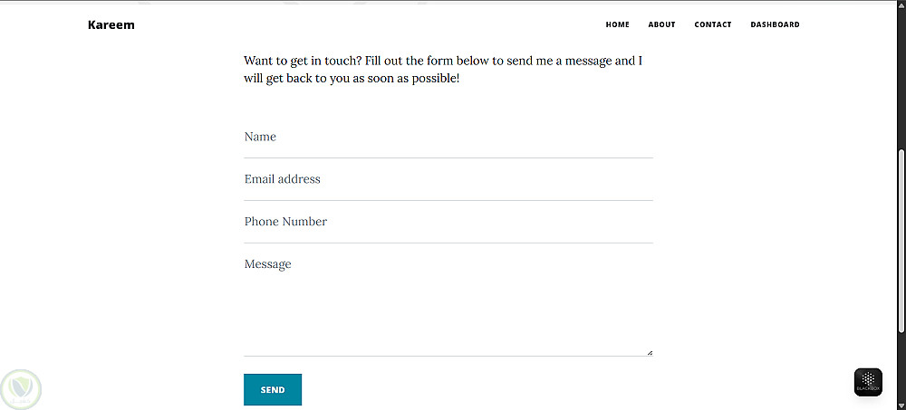Go to the About nav item
This screenshot has width=906, height=410.
pos(661,24)
